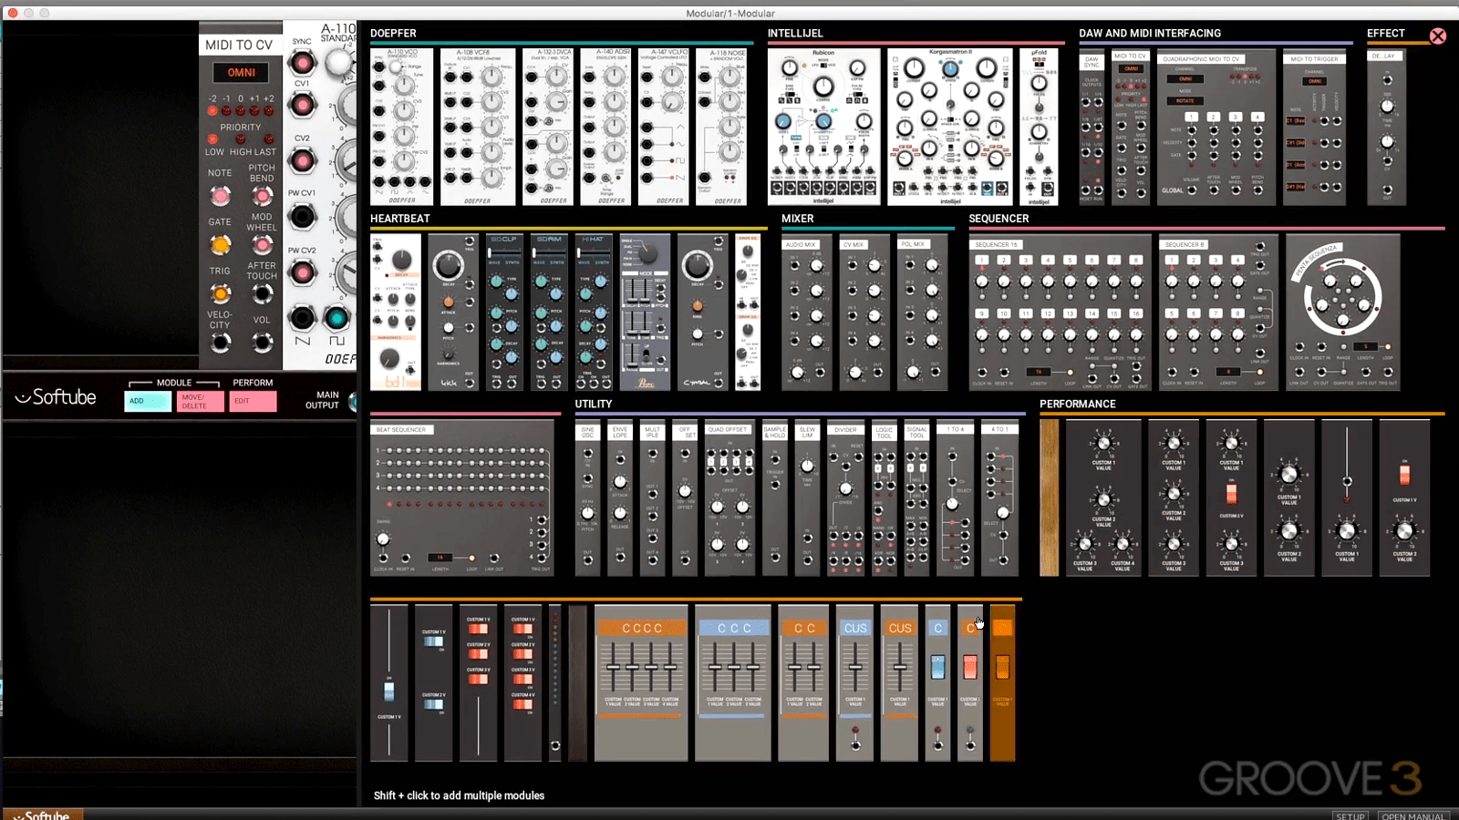Add the A-132-3 DVCA module
Viewport: 1459px width, 820px height.
(x=548, y=127)
